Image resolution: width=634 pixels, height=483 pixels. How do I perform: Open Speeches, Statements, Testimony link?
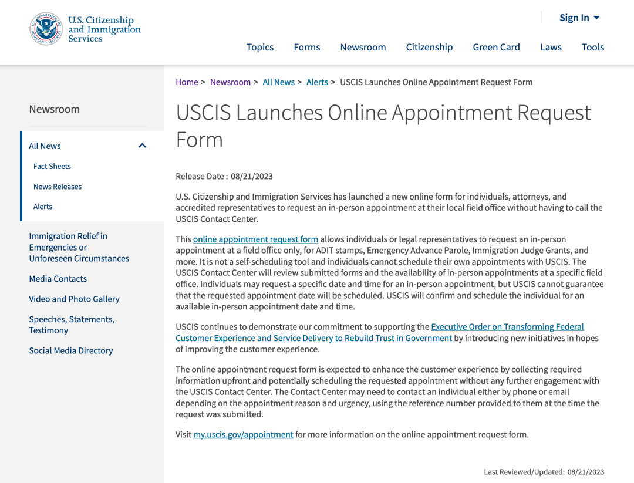[x=72, y=325]
